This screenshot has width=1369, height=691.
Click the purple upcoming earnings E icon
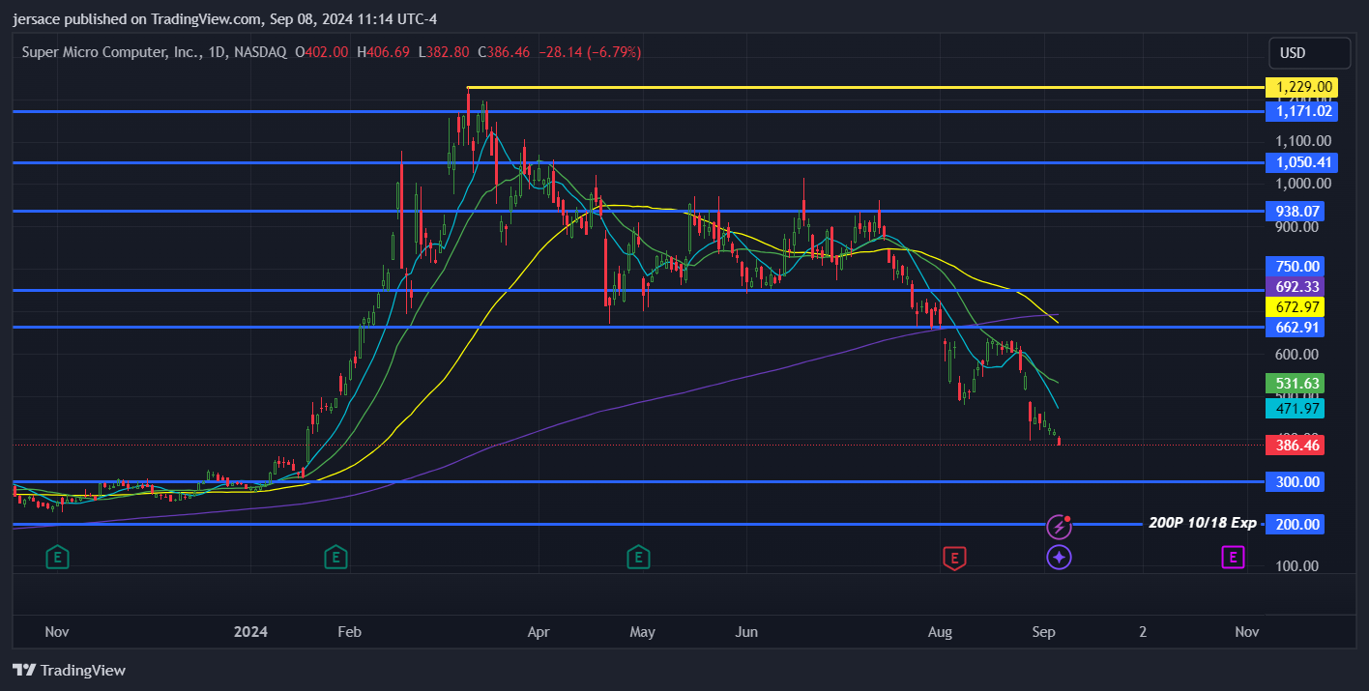point(1233,557)
